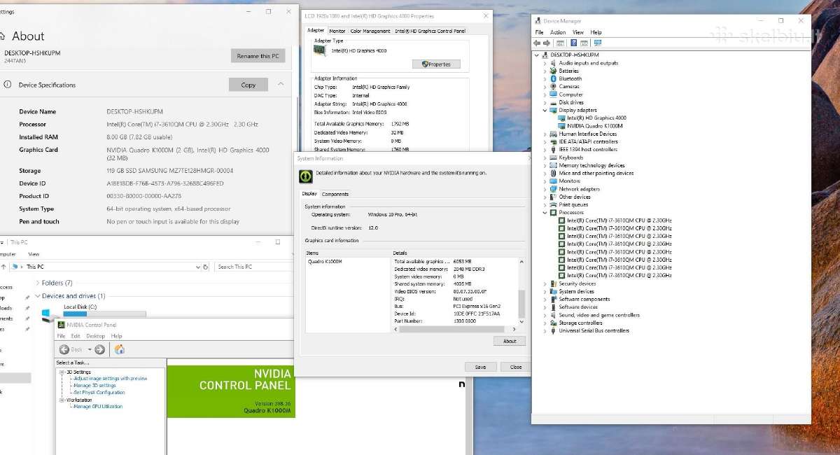Click the Network adapters icon in Device Manager
Viewport: 840px width, 455px height.
click(x=553, y=189)
